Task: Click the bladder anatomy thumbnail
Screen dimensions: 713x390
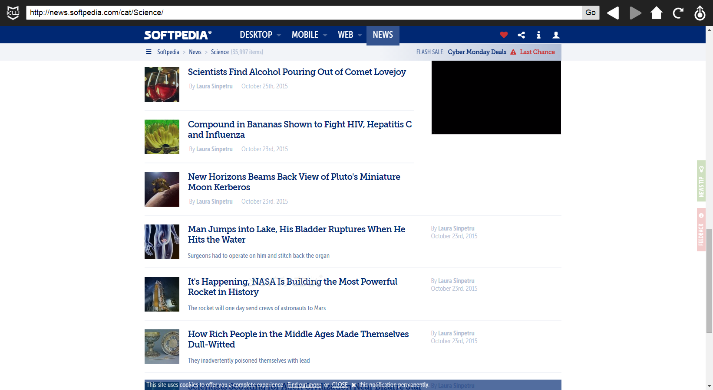Action: coord(162,242)
